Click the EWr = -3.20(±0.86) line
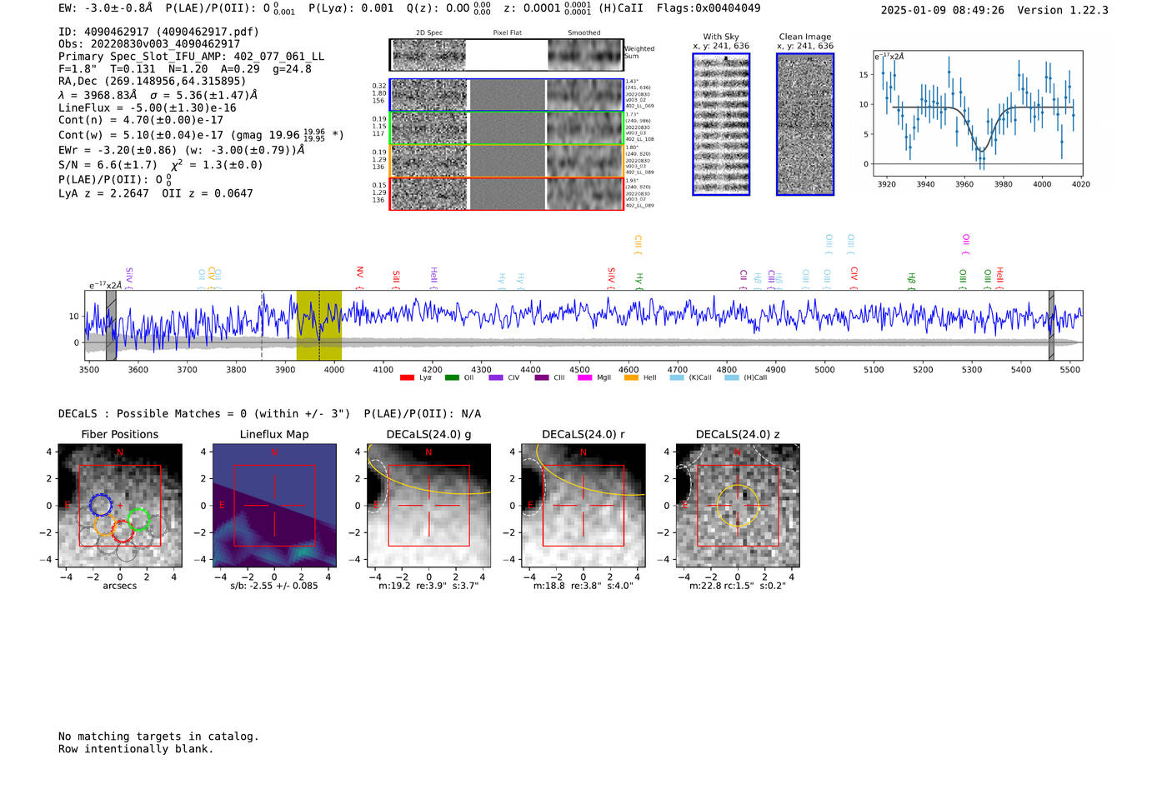Screen dimensions: 1167x794 (x=181, y=151)
